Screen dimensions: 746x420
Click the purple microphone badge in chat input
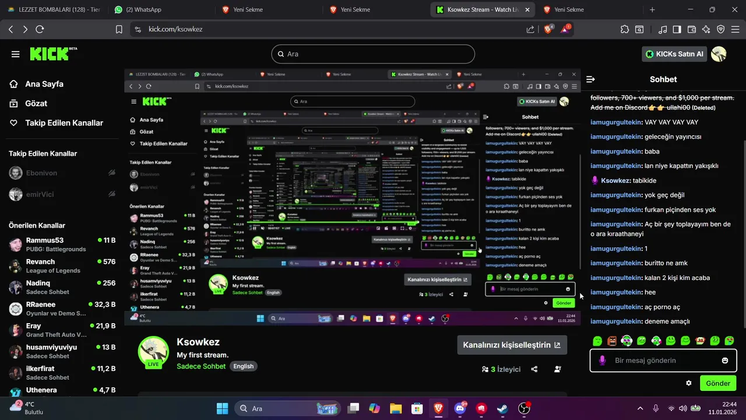pyautogui.click(x=602, y=360)
